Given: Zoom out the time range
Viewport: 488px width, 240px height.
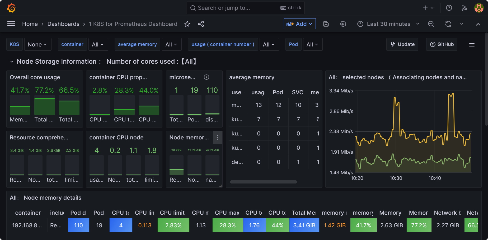Looking at the screenshot, I should click(431, 24).
